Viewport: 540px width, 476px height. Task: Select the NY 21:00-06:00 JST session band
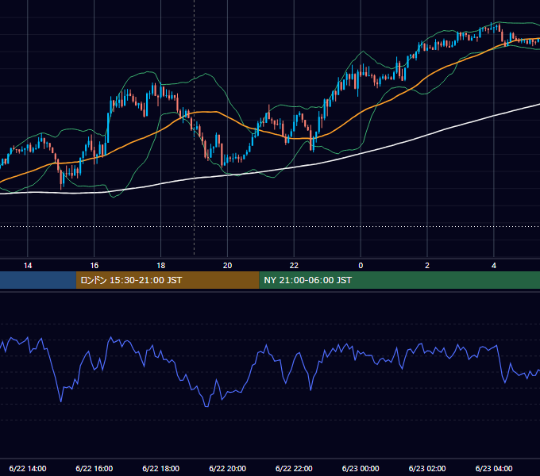click(x=399, y=280)
